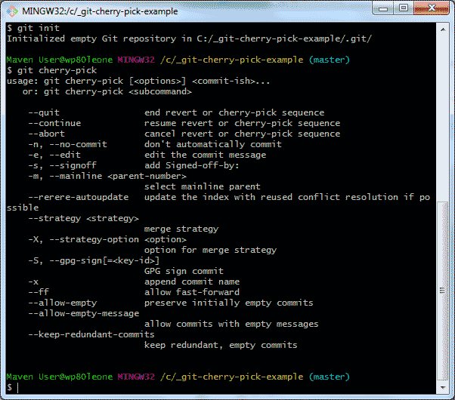
Task: Click the 'git init' command line
Action: click(x=30, y=27)
